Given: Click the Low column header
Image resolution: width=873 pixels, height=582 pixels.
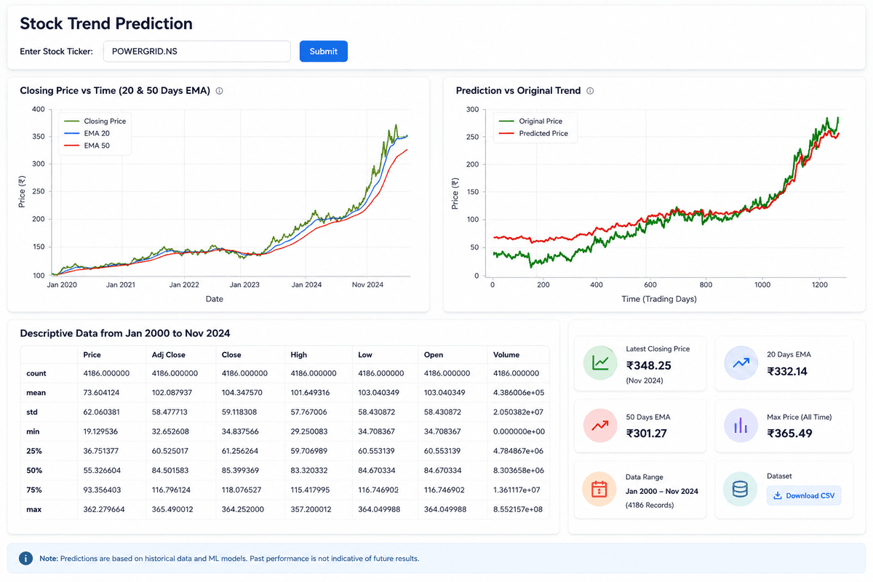Looking at the screenshot, I should (365, 355).
